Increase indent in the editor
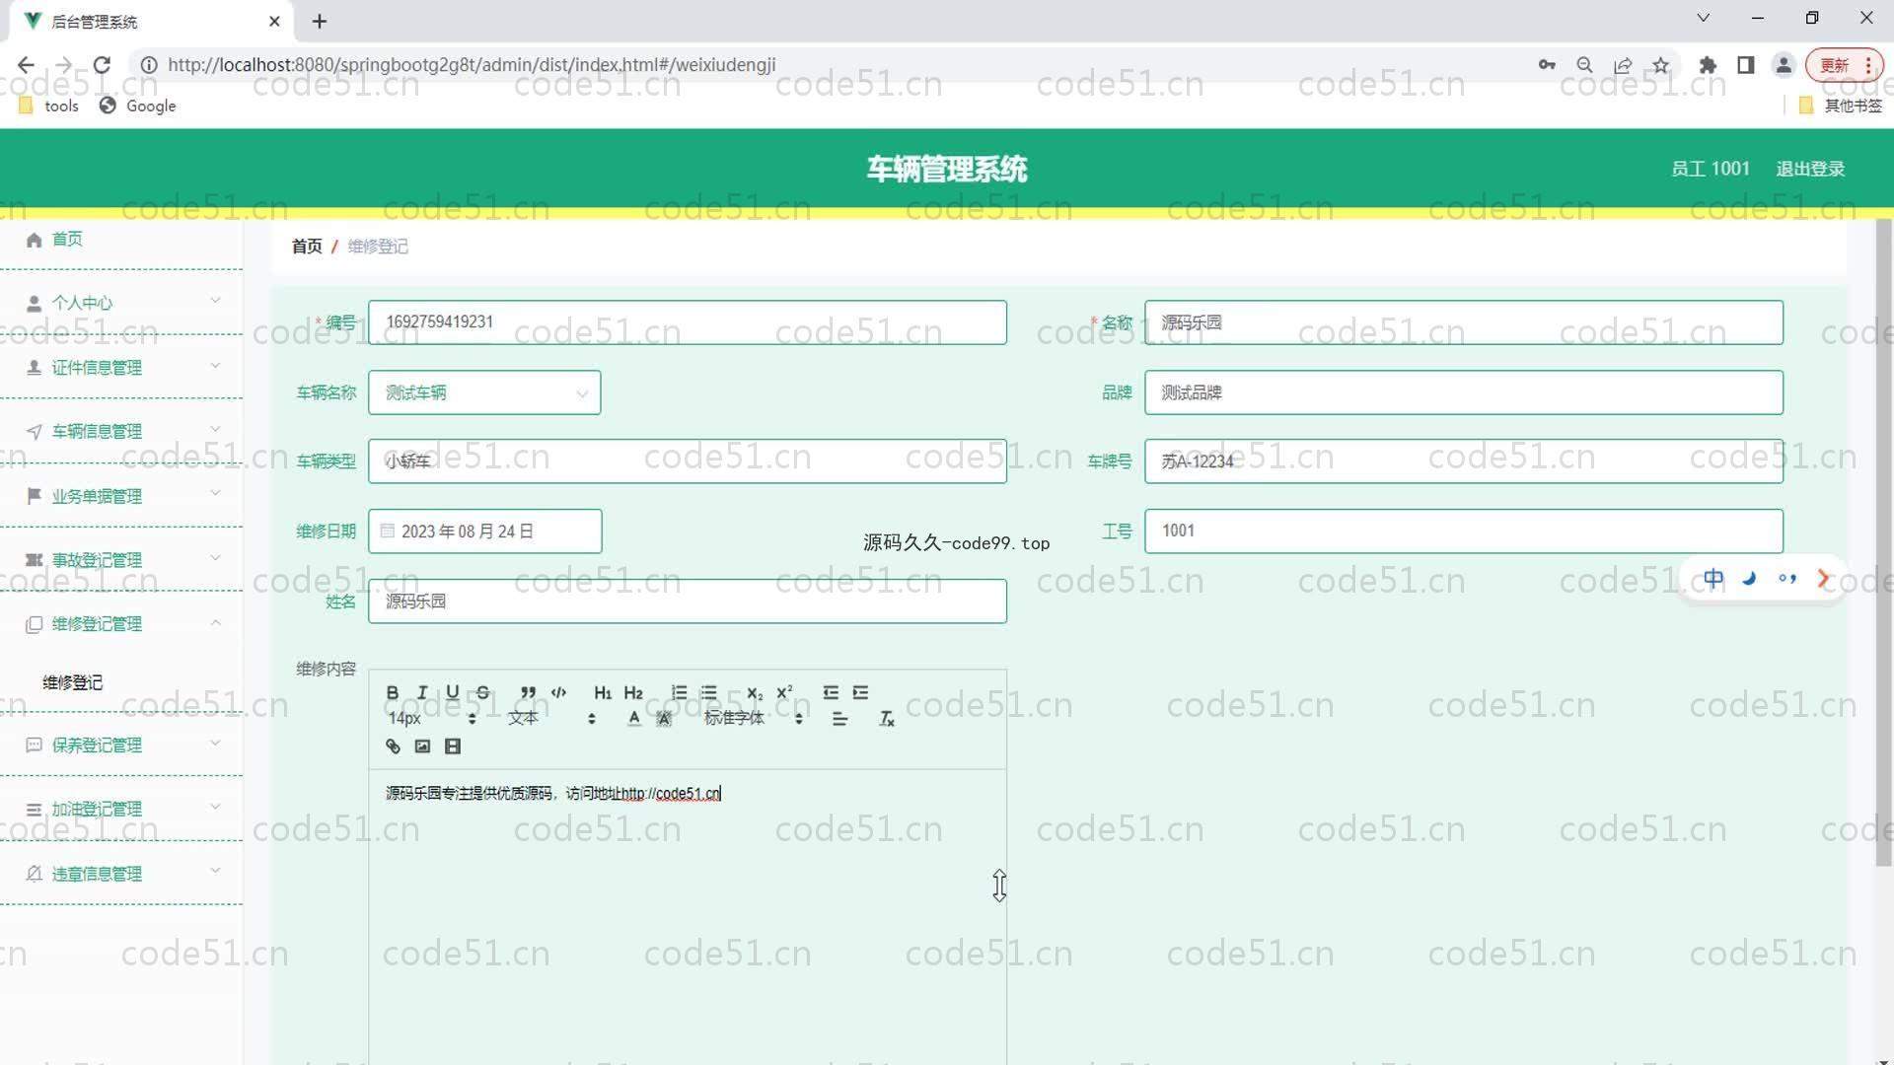The image size is (1894, 1065). click(860, 692)
